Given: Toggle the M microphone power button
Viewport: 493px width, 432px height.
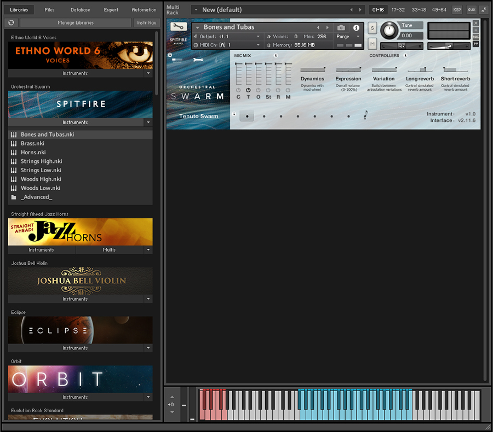Looking at the screenshot, I should point(288,90).
